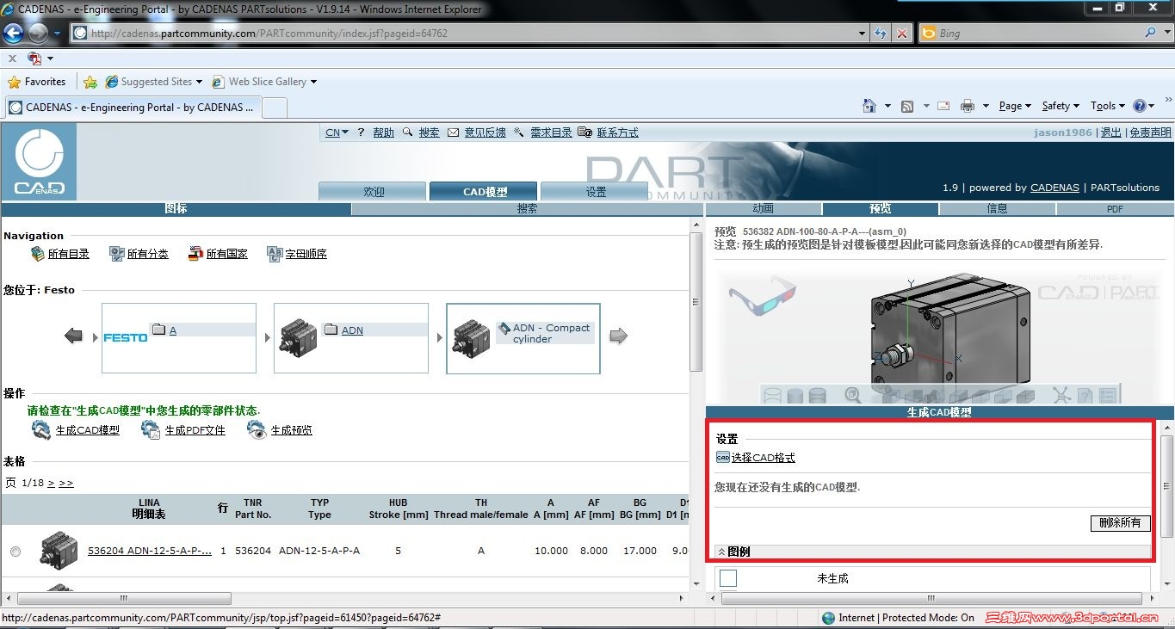Open the 免责声明 disclaimer link

tap(1150, 133)
